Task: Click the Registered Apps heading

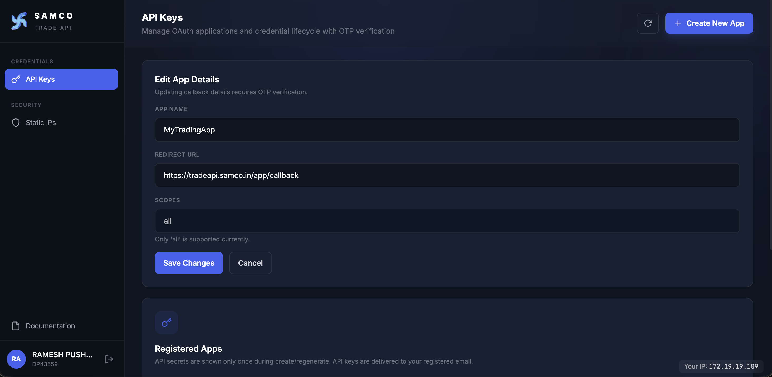Action: coord(188,349)
